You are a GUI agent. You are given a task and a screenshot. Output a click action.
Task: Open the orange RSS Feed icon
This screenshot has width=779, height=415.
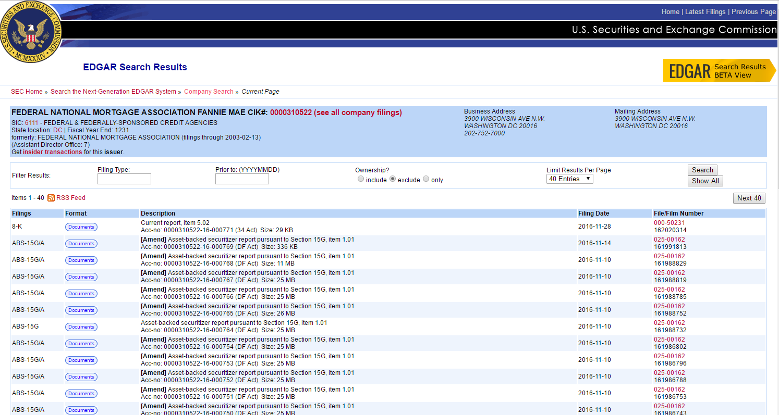(x=51, y=198)
